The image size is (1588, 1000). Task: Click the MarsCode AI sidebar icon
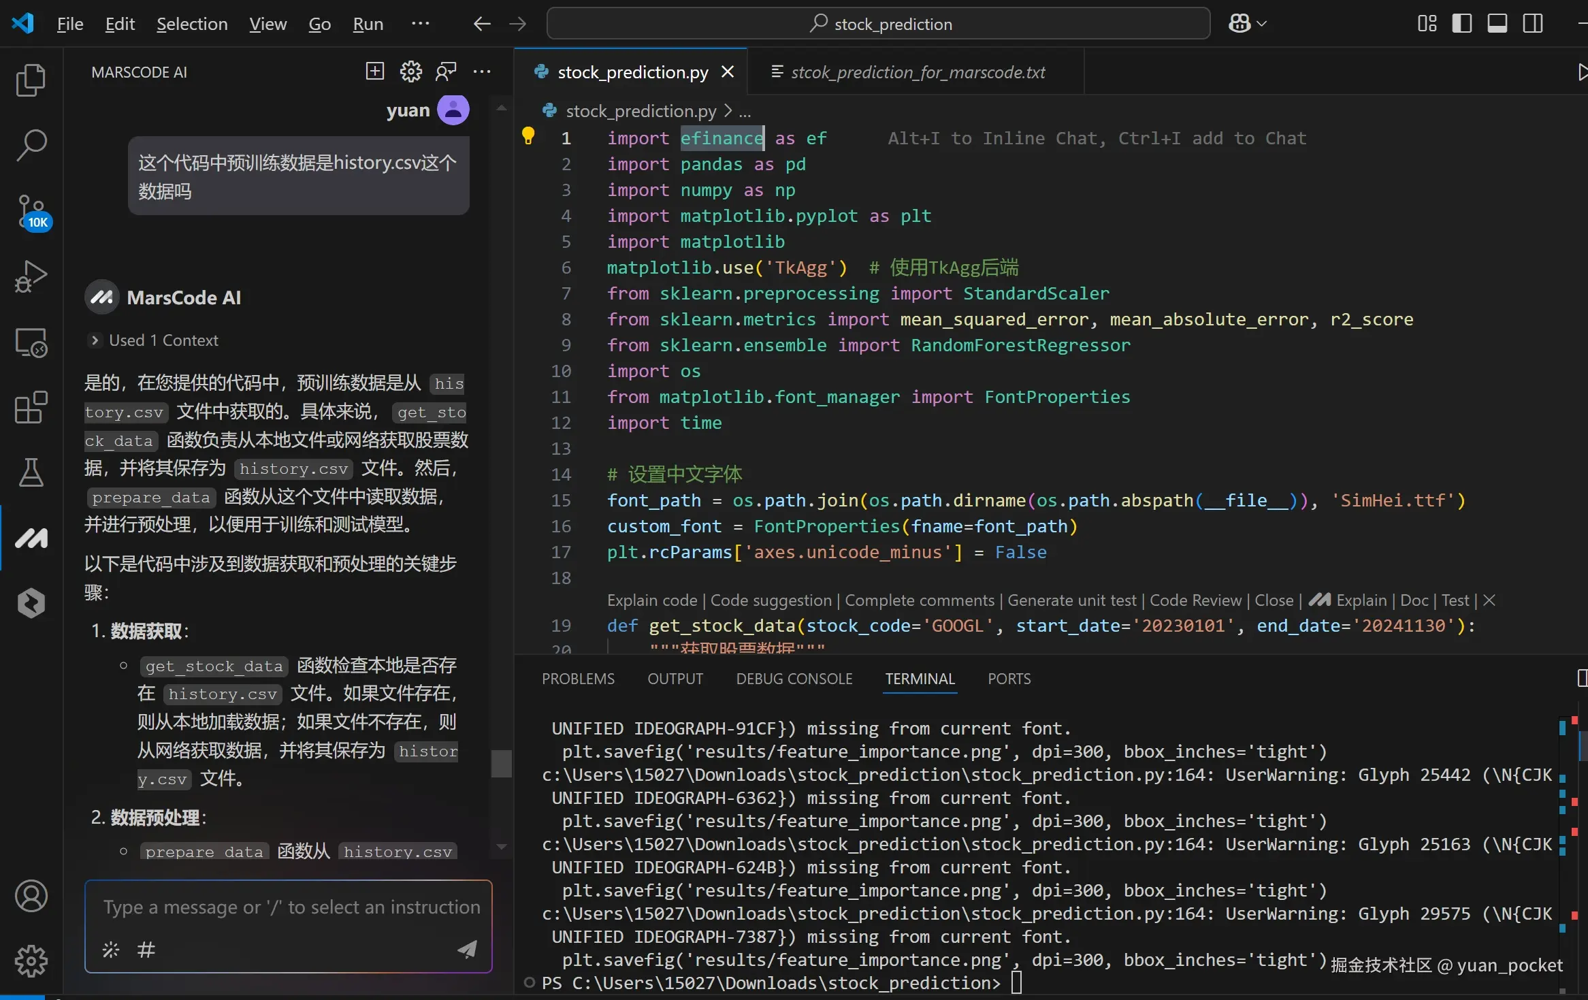[x=31, y=538]
